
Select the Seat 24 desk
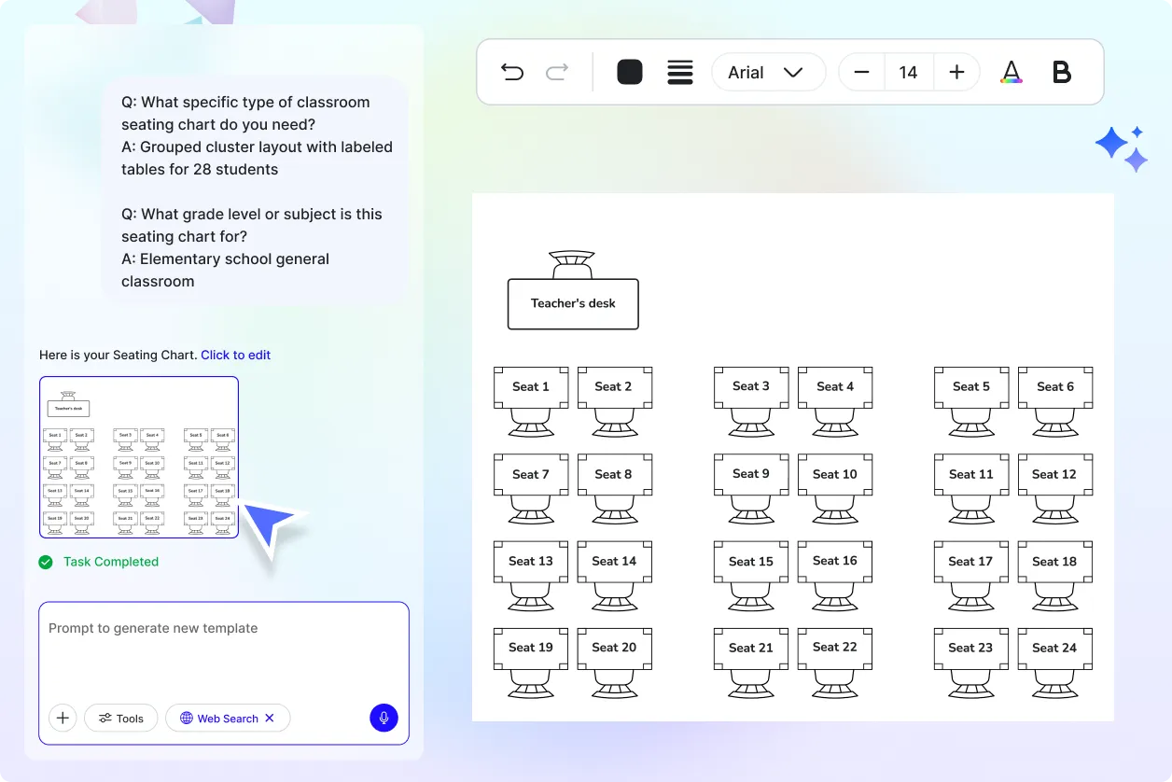click(x=1055, y=649)
